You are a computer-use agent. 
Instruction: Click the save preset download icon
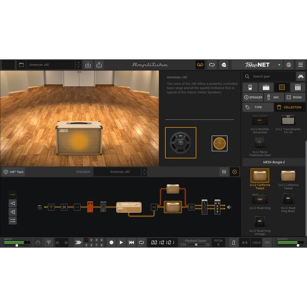point(88,65)
